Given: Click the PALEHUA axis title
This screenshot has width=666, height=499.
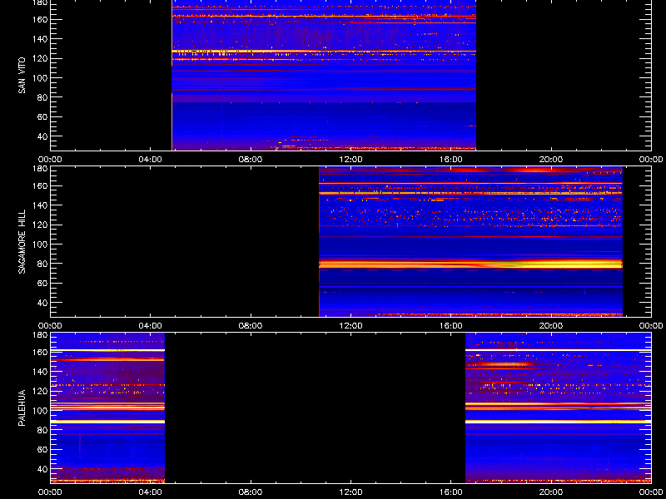Looking at the screenshot, I should [22, 408].
